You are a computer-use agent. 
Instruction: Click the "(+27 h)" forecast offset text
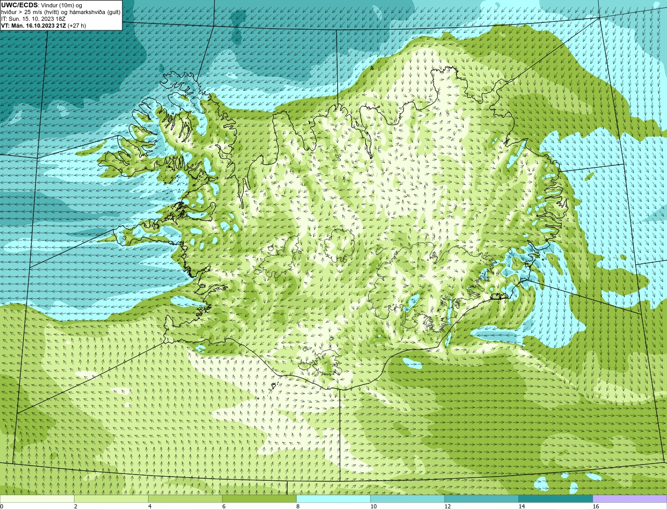(77, 26)
